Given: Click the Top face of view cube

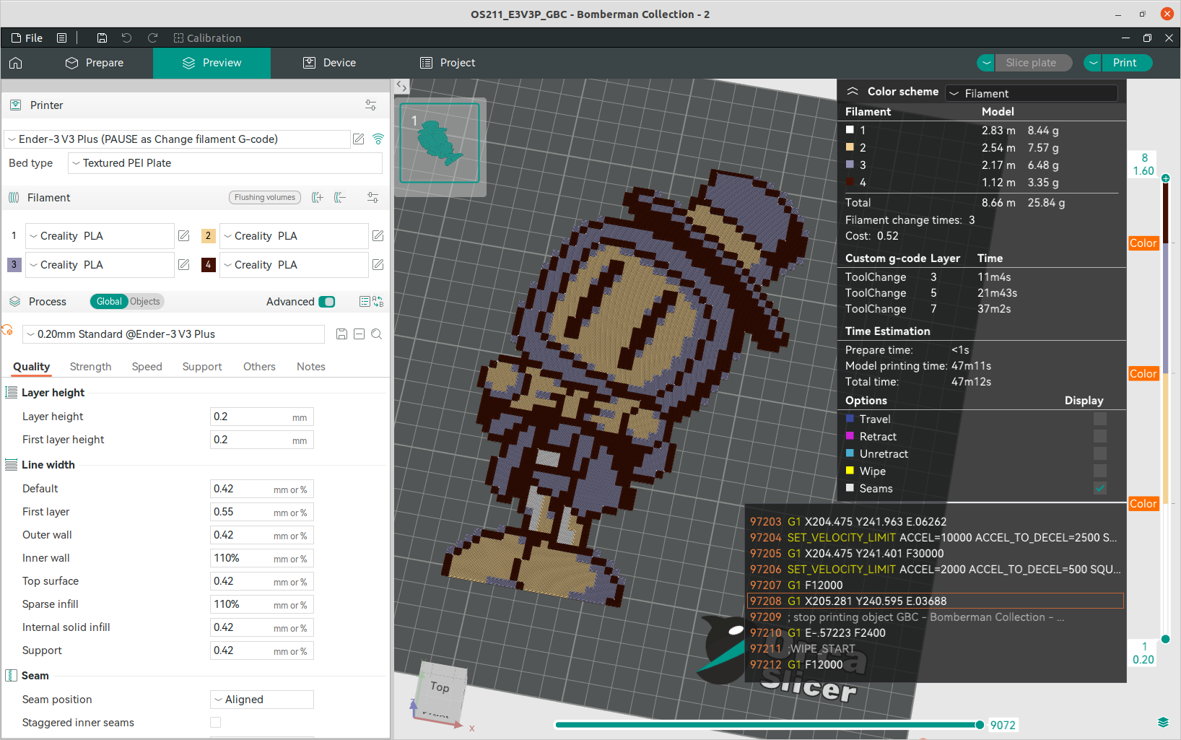Looking at the screenshot, I should (x=440, y=687).
